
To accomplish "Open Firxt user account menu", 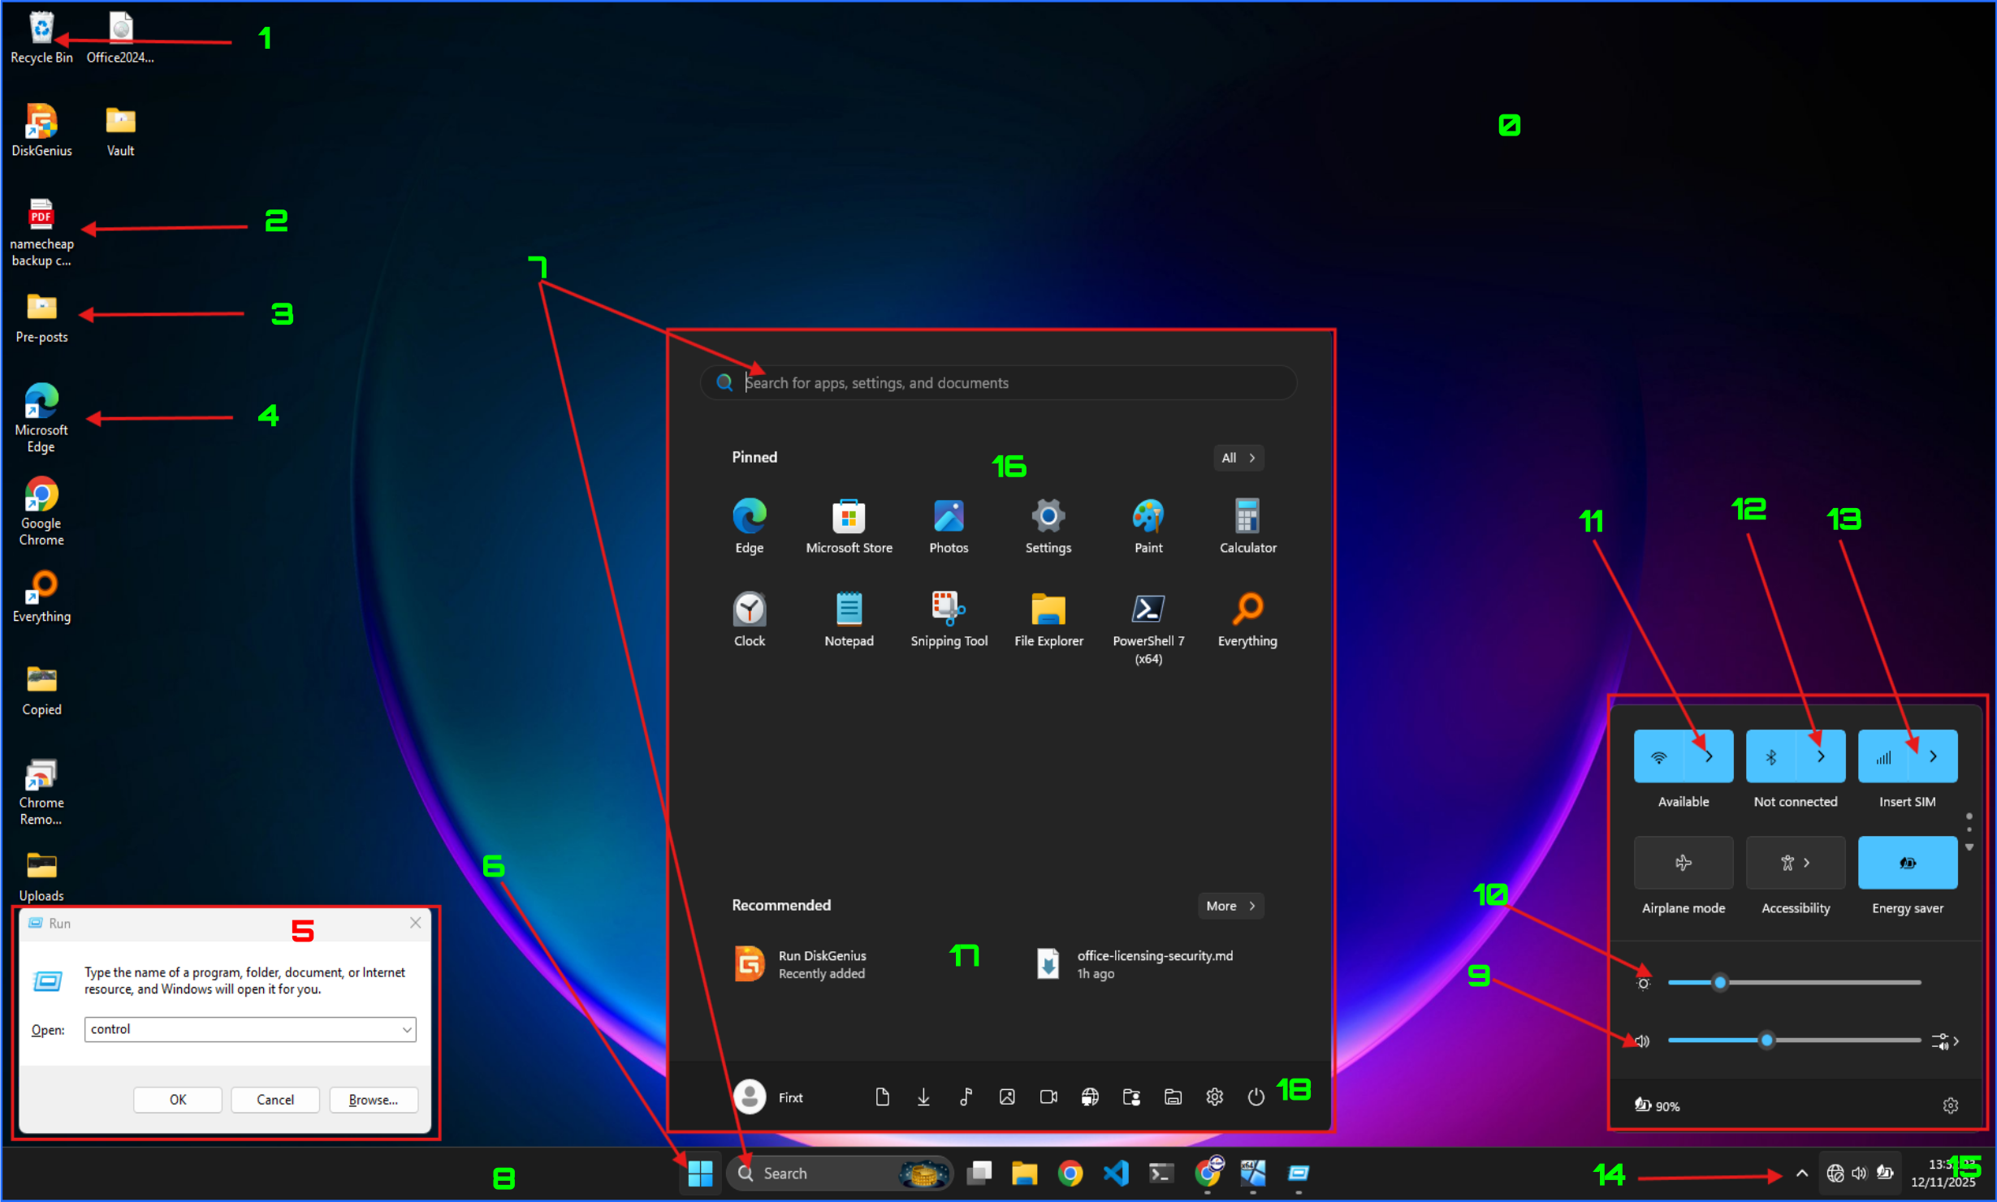I will coord(768,1097).
